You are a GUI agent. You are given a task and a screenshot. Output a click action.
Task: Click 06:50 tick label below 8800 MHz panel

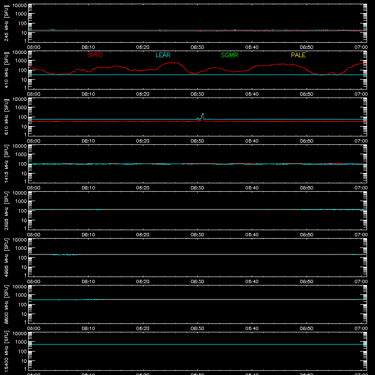tap(307, 329)
